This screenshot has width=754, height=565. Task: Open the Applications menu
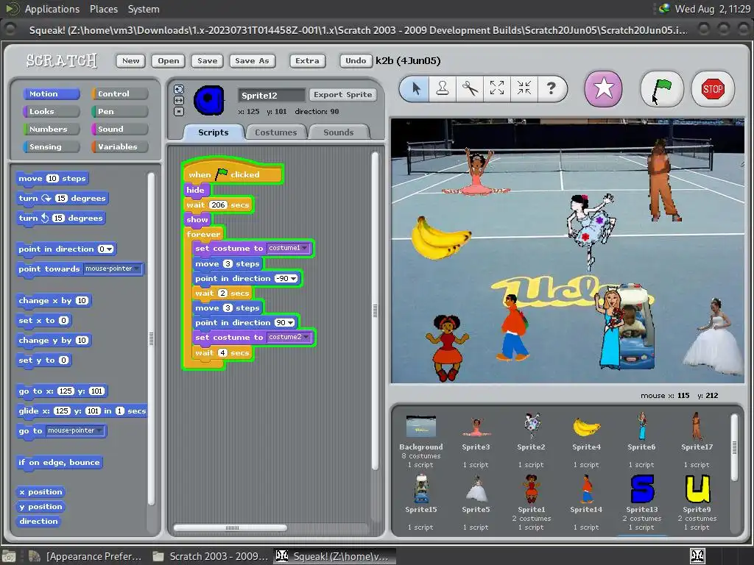52,9
